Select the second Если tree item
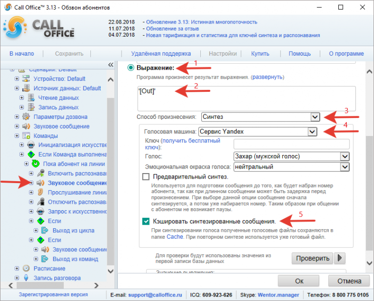 point(54,240)
